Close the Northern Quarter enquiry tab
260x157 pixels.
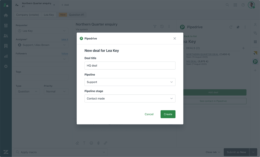pos(54,5)
